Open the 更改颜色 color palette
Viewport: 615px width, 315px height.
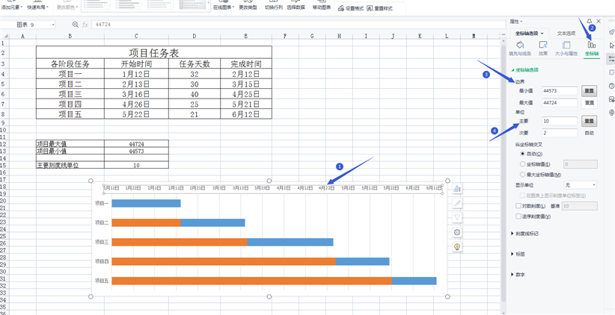click(x=67, y=7)
